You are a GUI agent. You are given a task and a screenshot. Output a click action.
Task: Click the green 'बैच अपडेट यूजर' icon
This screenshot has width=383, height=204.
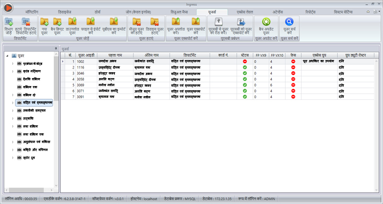point(267,22)
